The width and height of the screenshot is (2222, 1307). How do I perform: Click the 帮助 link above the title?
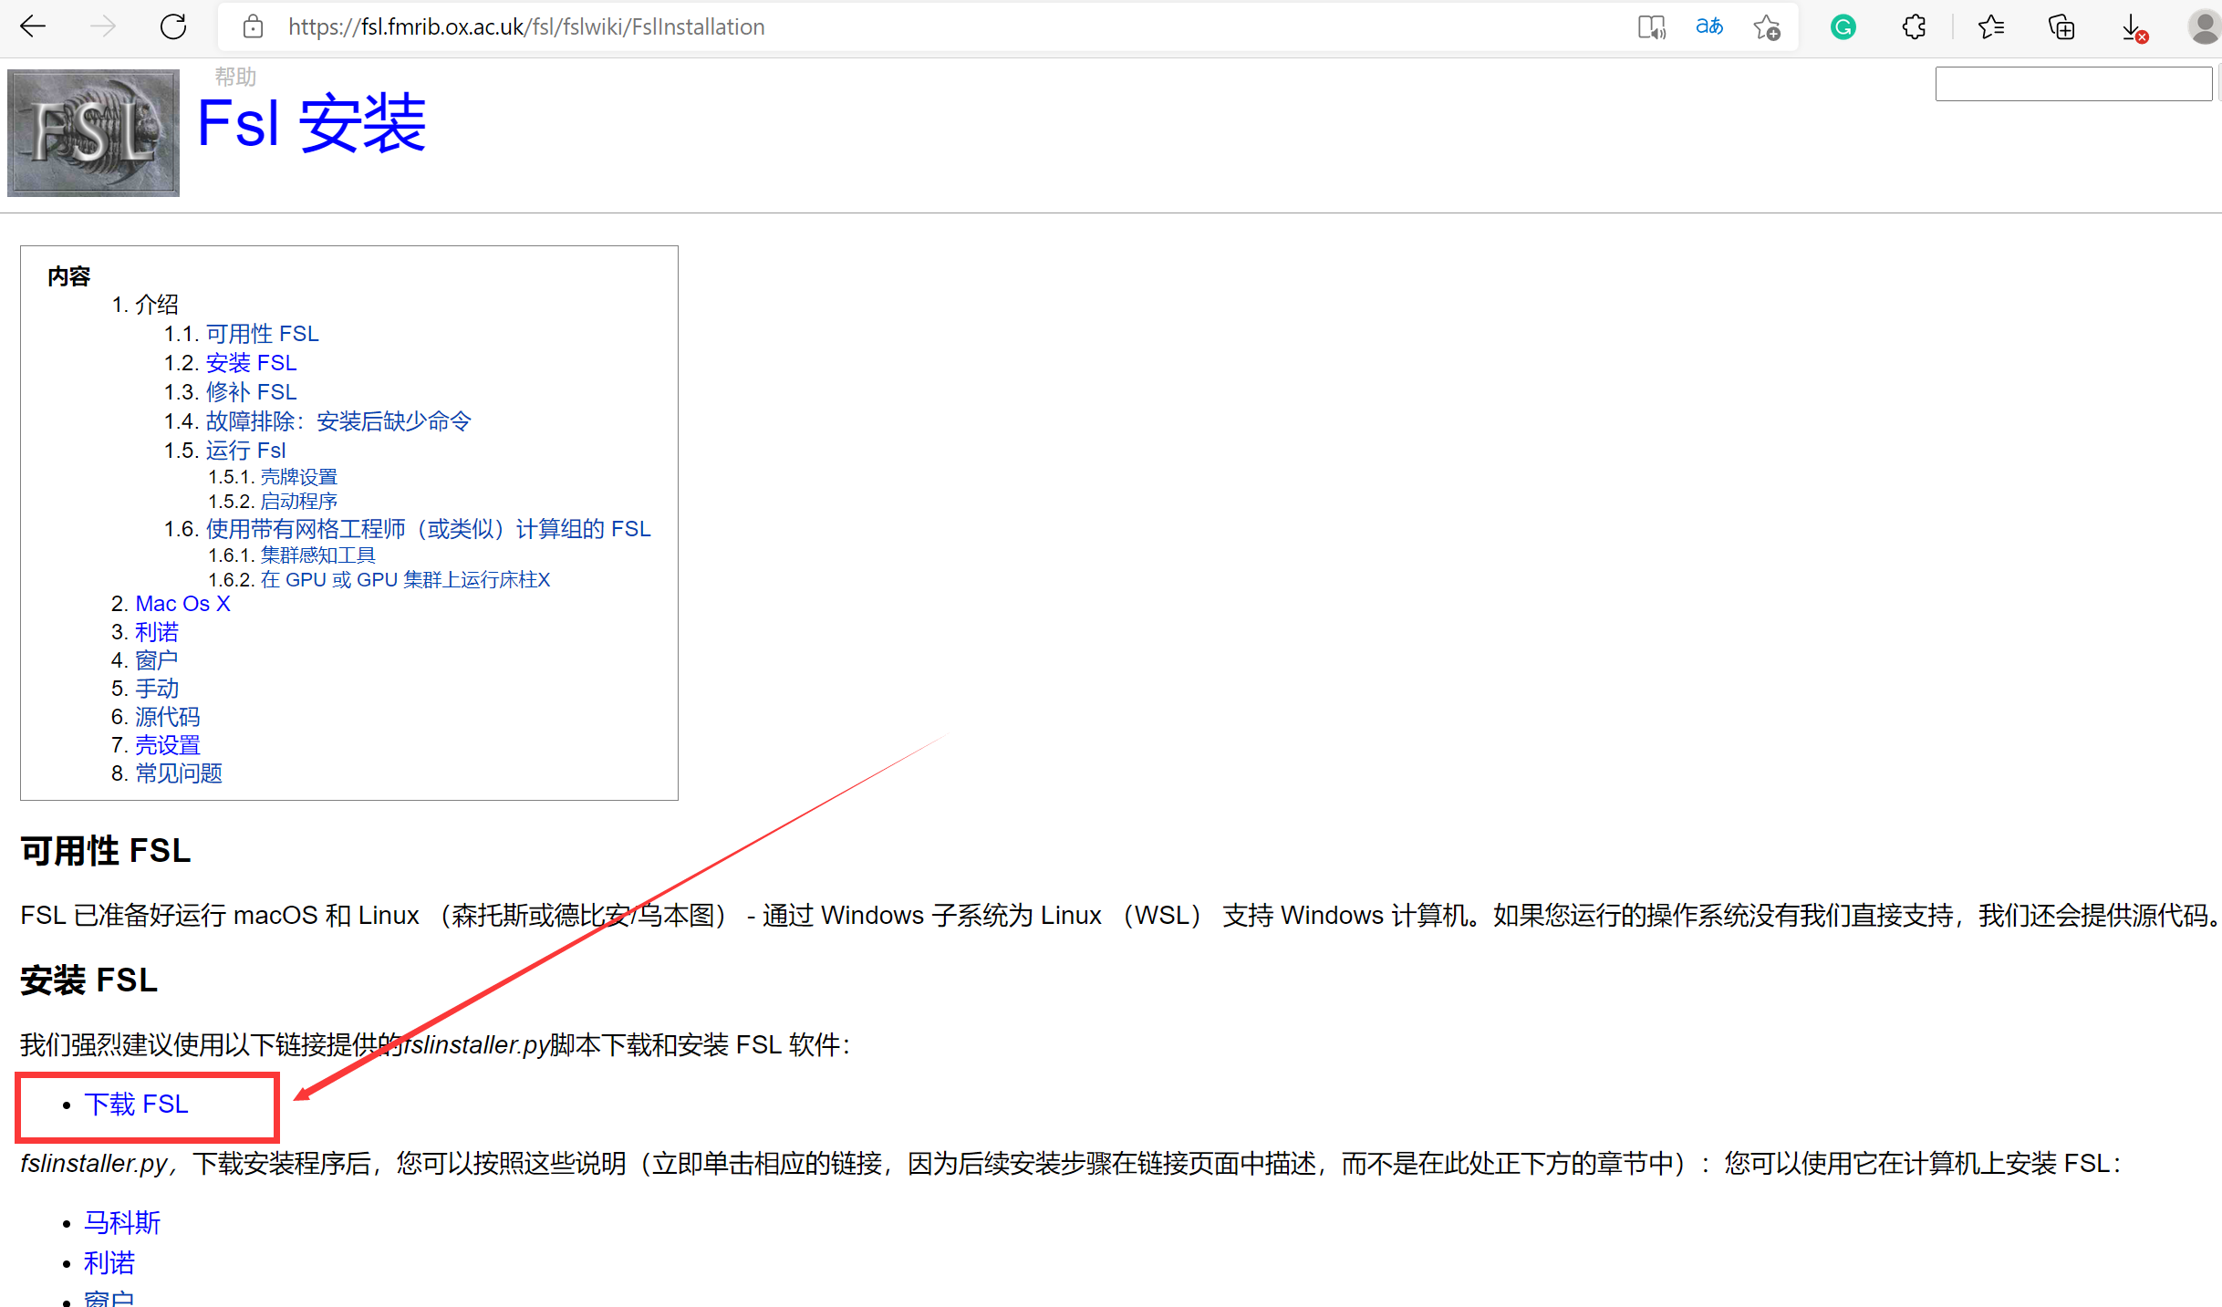tap(235, 77)
